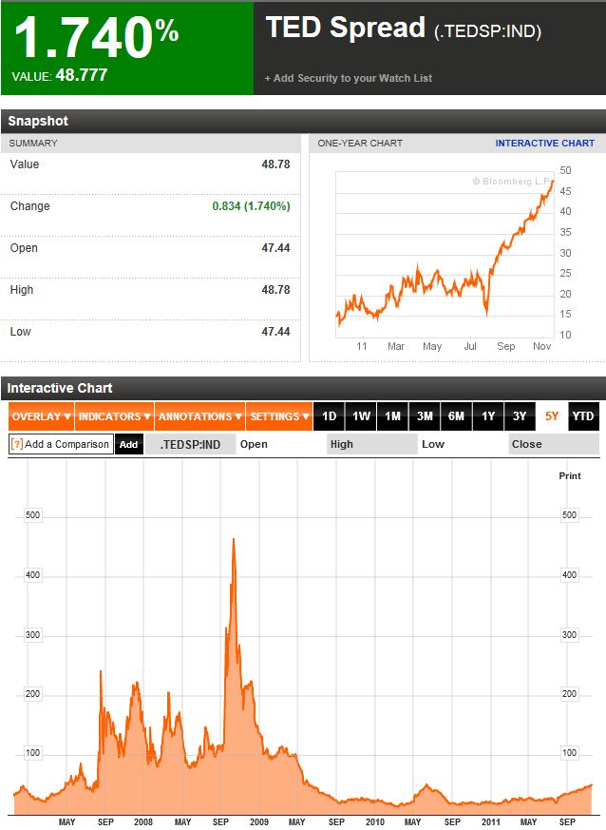The image size is (606, 830).
Task: Select the 1D time range
Action: [x=328, y=416]
